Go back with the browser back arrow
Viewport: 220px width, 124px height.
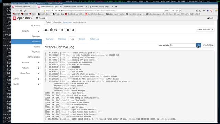(14, 11)
